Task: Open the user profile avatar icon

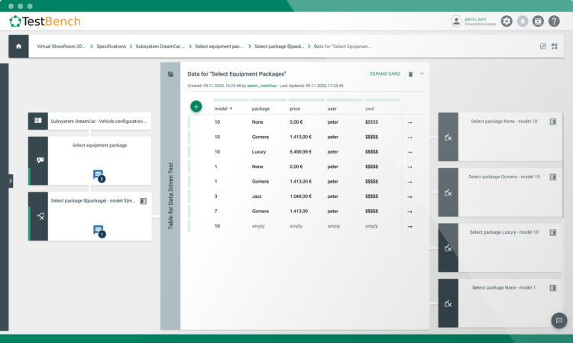Action: 456,21
